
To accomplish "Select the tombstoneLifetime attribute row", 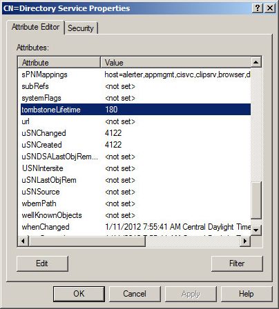I will click(x=135, y=110).
